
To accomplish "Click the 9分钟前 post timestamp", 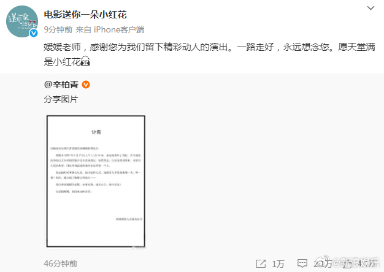I will 58,29.
